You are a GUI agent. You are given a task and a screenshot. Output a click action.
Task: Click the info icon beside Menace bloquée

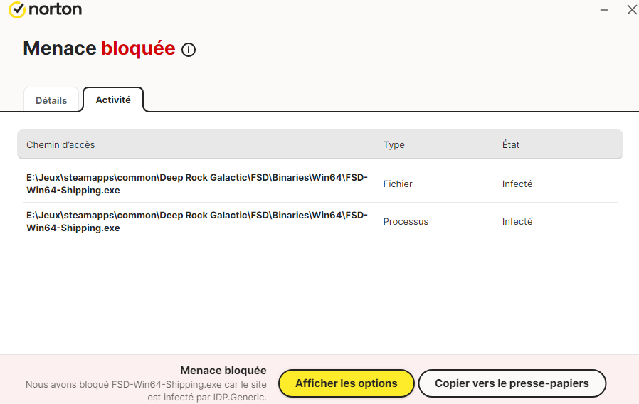point(189,50)
